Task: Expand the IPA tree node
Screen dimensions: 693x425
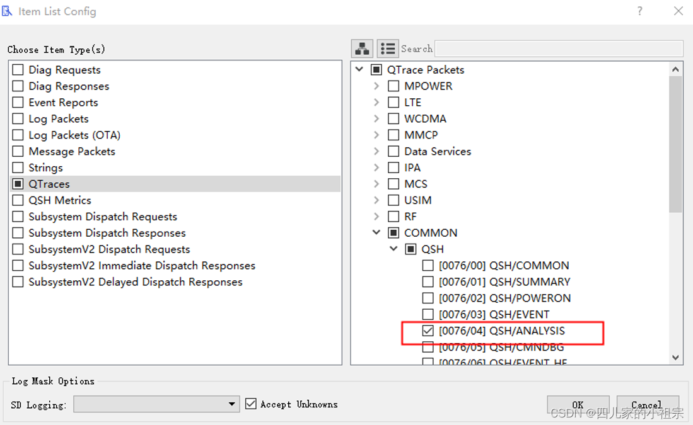Action: pyautogui.click(x=376, y=167)
